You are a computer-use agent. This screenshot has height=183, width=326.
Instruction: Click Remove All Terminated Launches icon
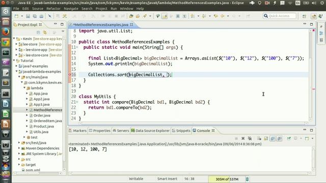[x=250, y=138]
